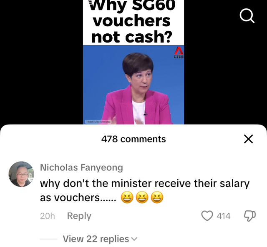Open Nicholas Fanyeong's profile picture
The height and width of the screenshot is (247, 267).
point(21,174)
